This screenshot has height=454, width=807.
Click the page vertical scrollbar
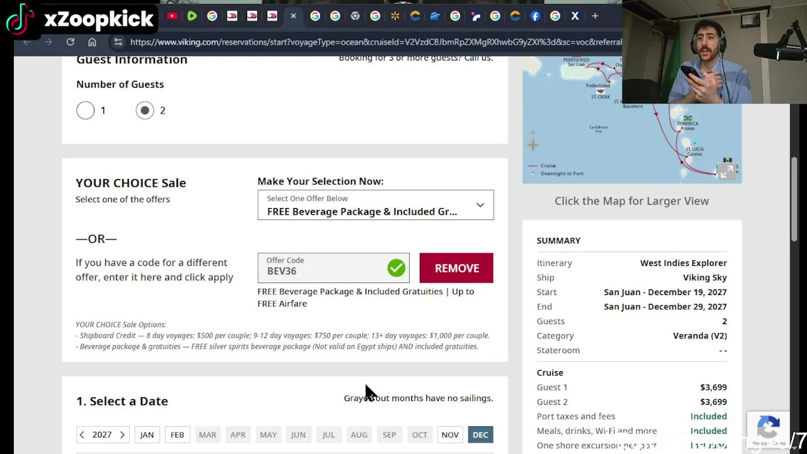pos(794,199)
